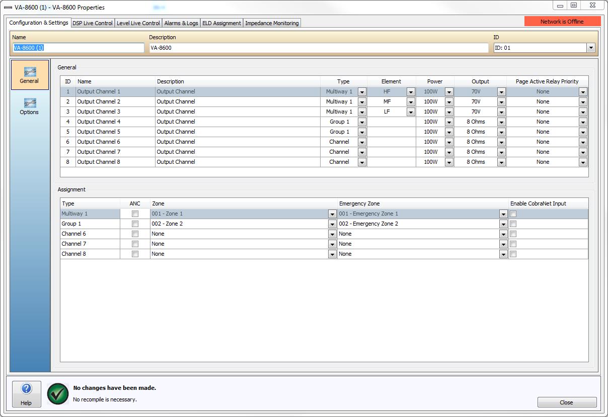This screenshot has height=417, width=608.
Task: Open Type dropdown for Output Channel 1
Action: 361,92
